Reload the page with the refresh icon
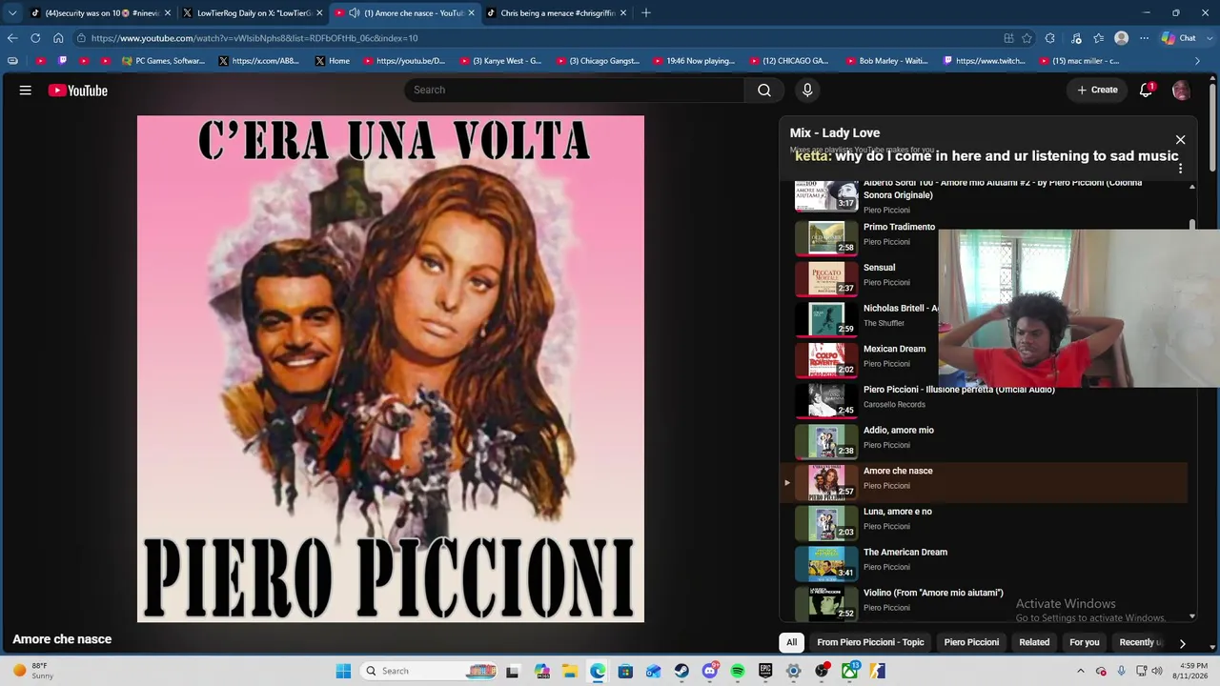Screen dimensions: 1220x686 coord(35,38)
